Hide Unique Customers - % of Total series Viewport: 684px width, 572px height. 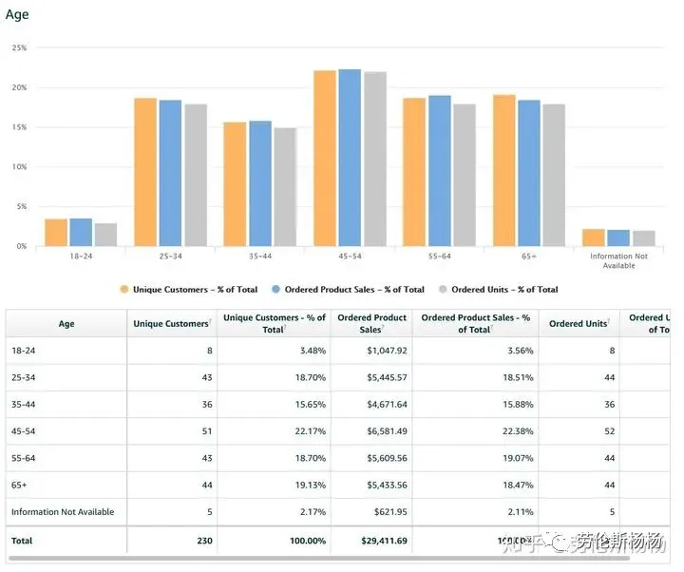[195, 289]
